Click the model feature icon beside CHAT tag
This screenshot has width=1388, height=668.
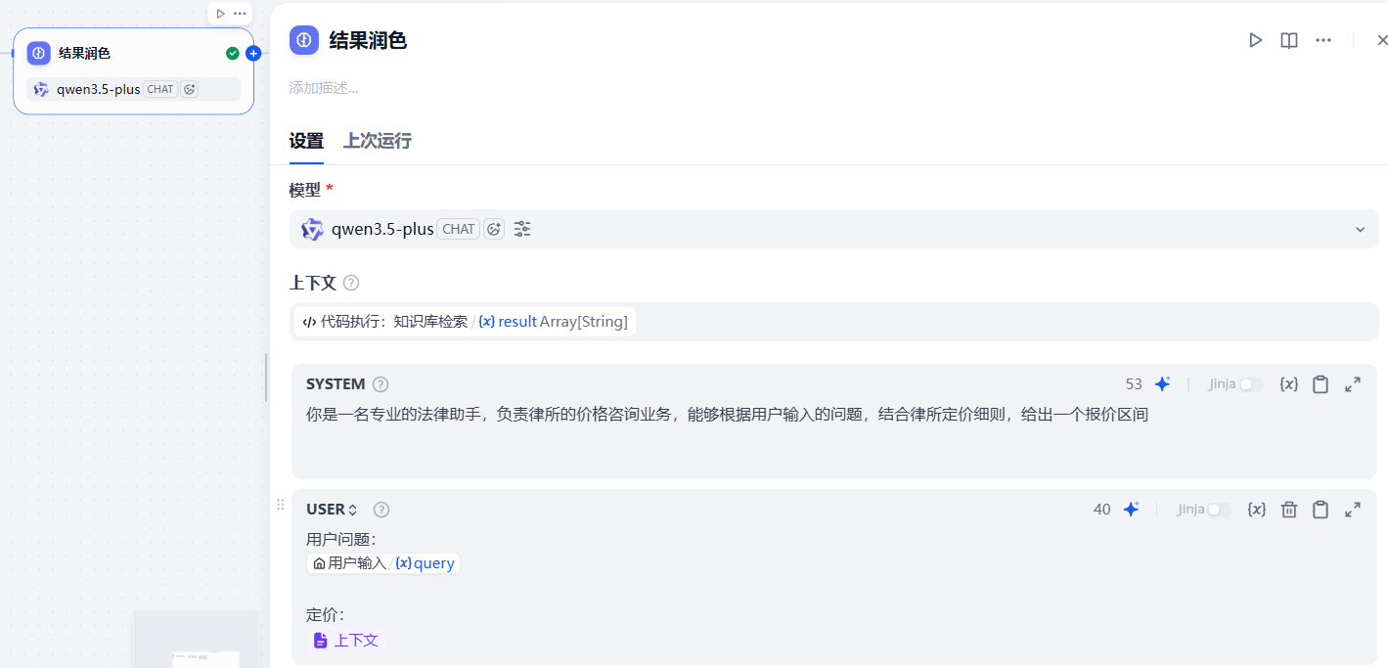(494, 229)
